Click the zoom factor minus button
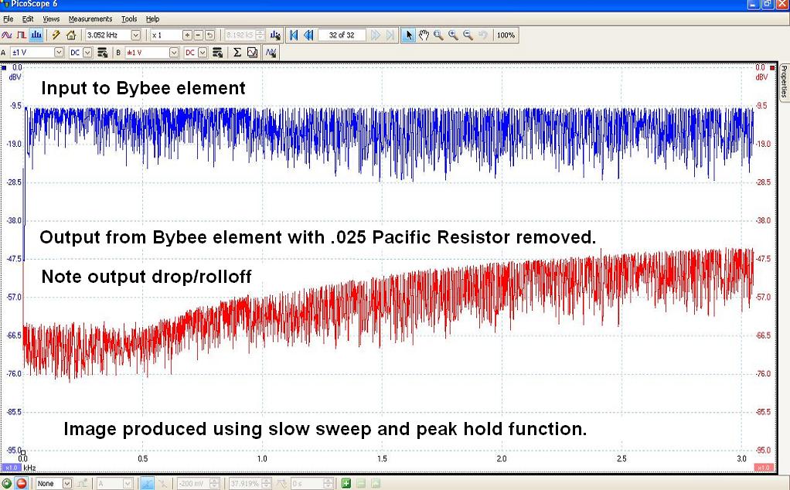790x490 pixels. [x=198, y=36]
